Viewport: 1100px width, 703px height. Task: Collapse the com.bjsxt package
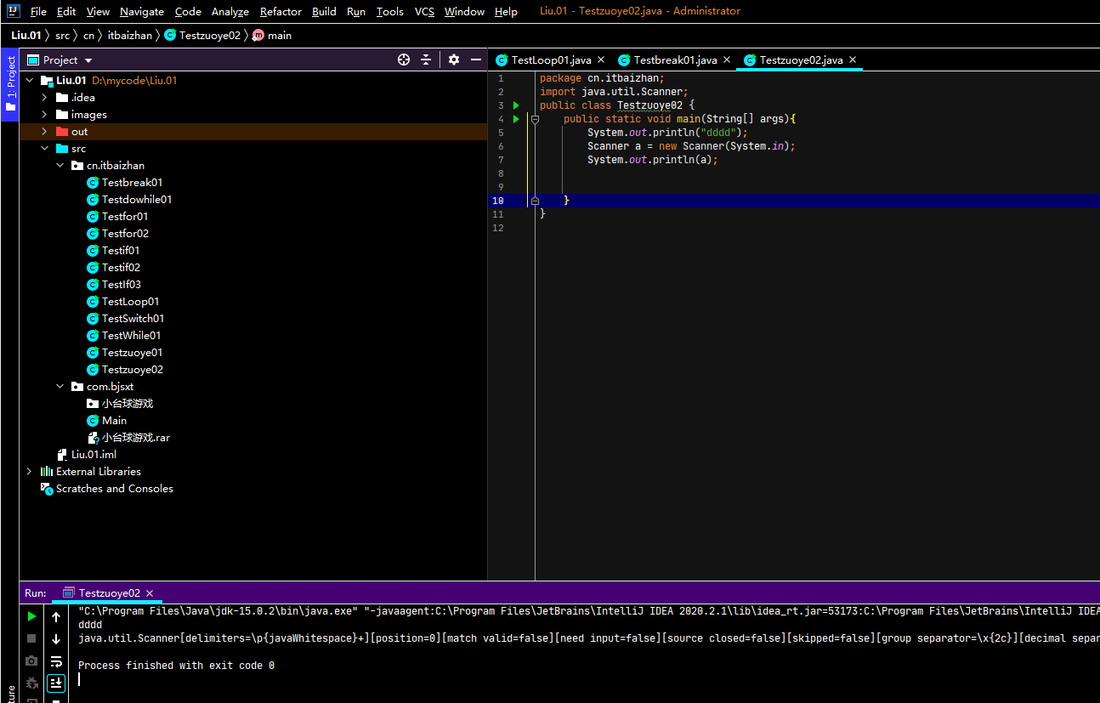tap(60, 386)
